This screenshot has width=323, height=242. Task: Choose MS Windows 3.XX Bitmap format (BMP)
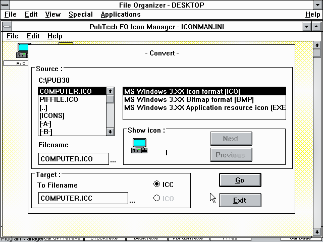189,99
